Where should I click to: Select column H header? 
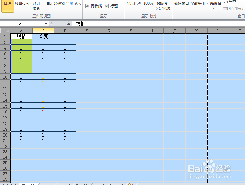click(131, 31)
